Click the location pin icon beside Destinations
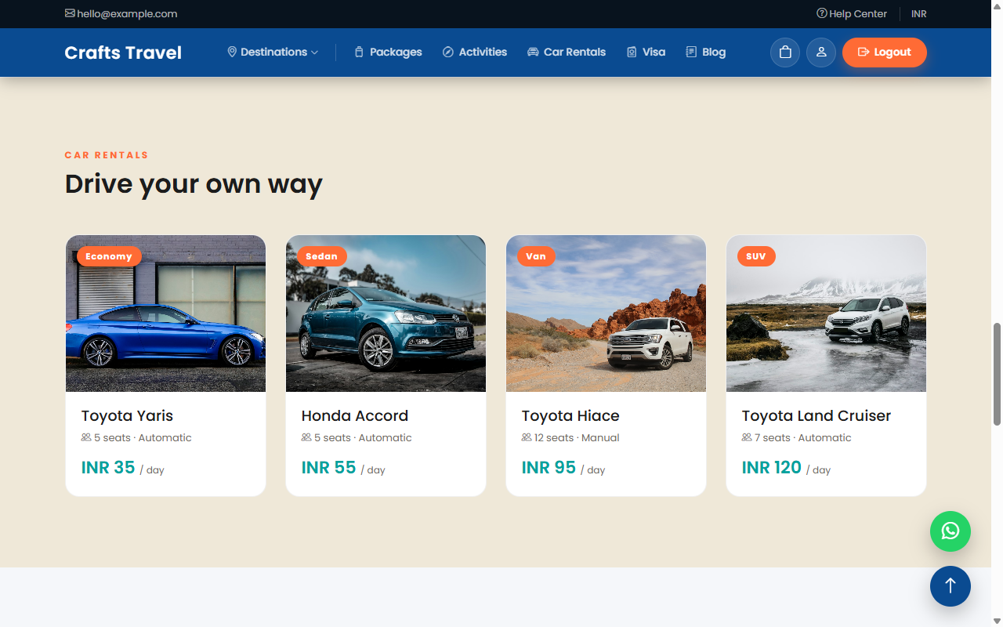 232,52
